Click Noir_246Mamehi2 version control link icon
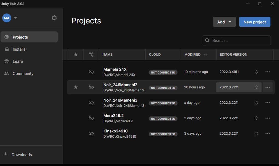279x166 pixels. click(x=91, y=87)
